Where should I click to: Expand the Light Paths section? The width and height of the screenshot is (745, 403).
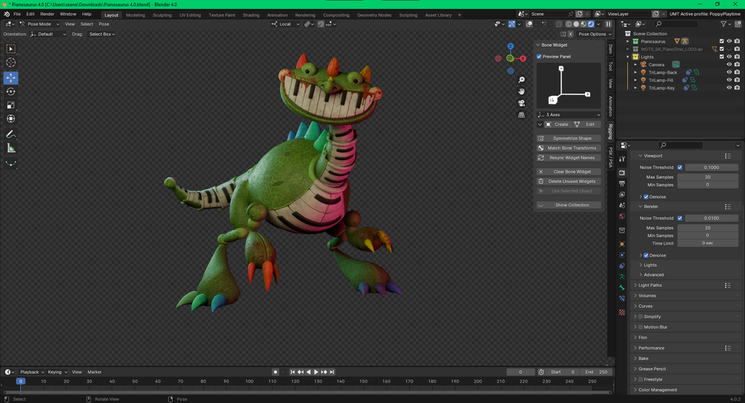point(650,285)
